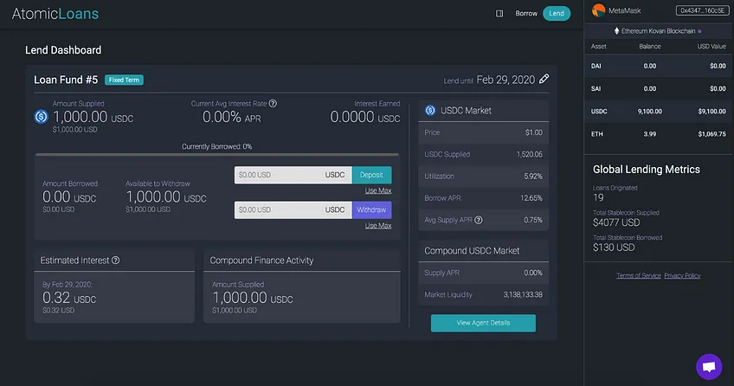Click the Available to Withdraw 1,000.00 USDC
The height and width of the screenshot is (386, 734).
coord(165,197)
